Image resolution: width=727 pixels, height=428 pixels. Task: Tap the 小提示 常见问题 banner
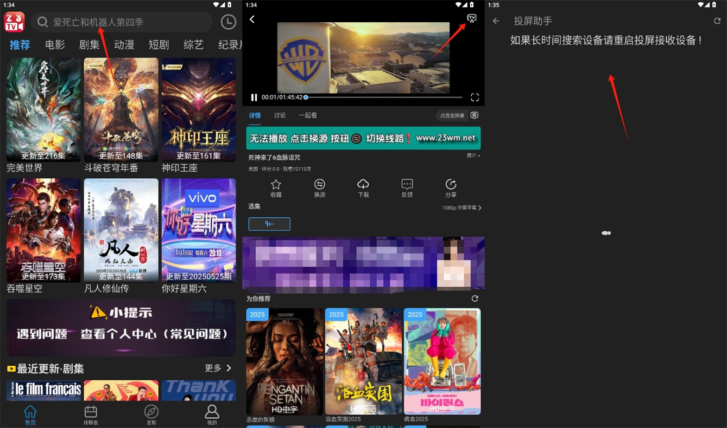[121, 328]
